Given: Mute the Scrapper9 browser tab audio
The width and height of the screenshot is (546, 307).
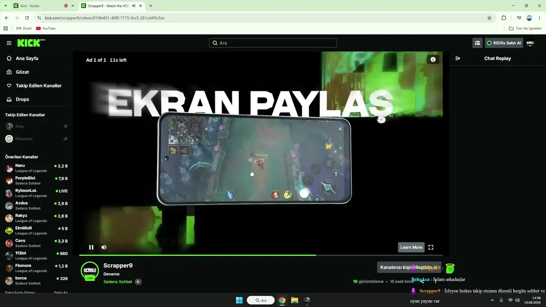Looking at the screenshot, I should 134,6.
